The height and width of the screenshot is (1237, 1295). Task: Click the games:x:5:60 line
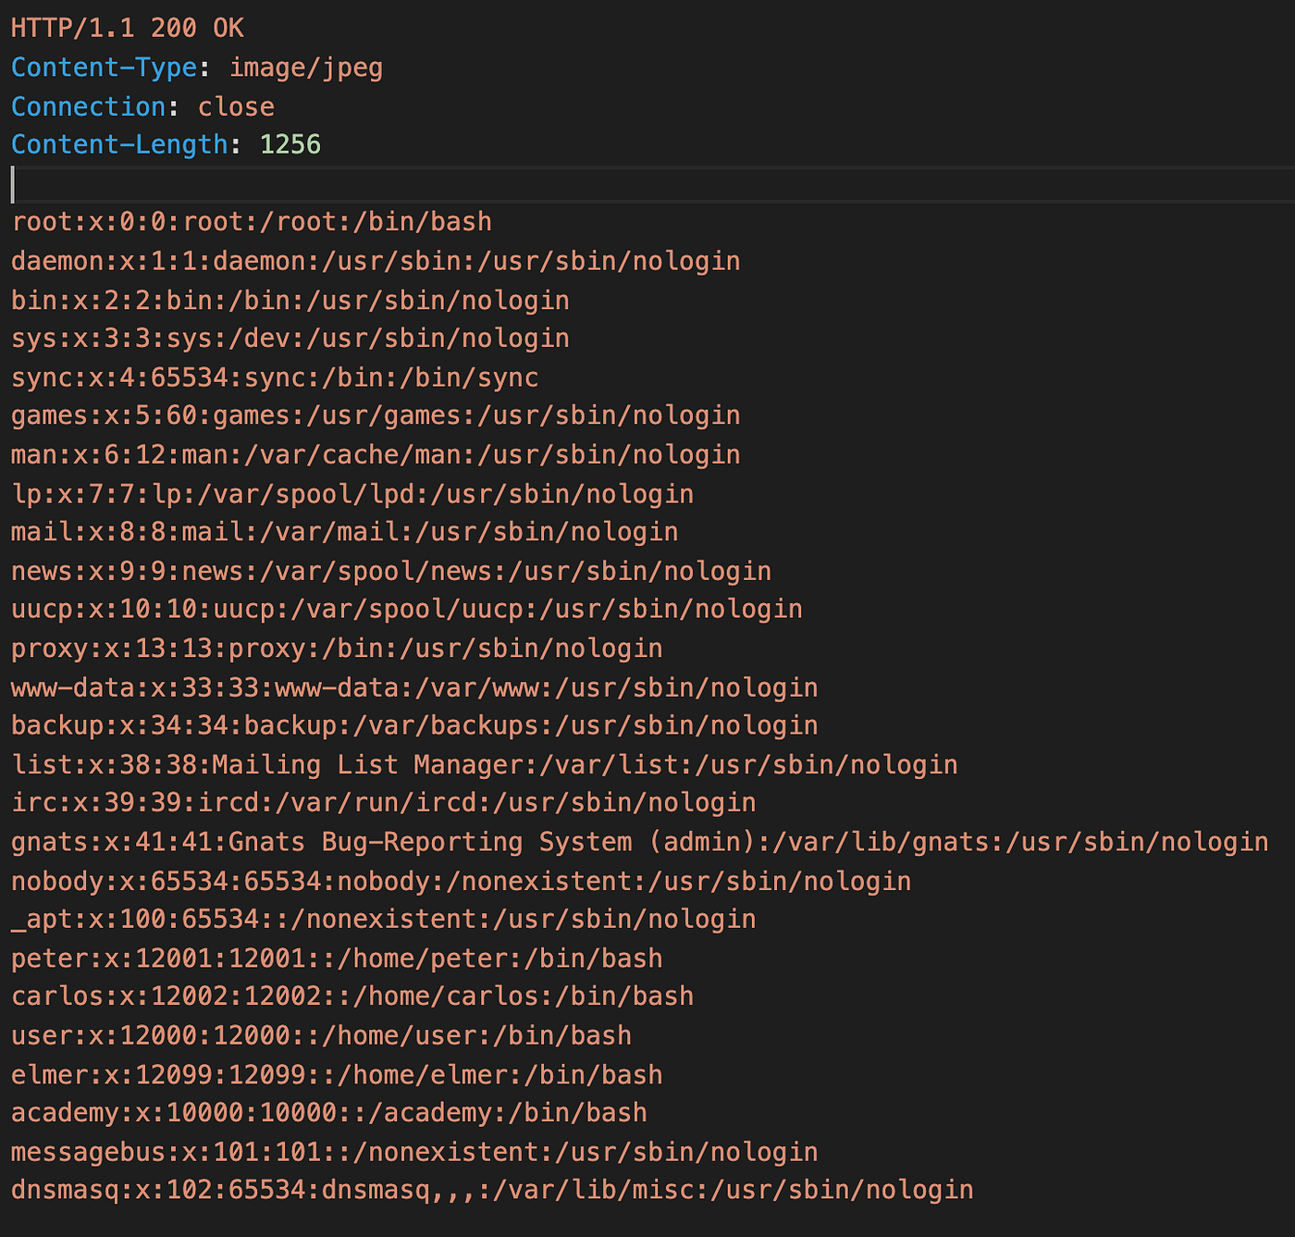tap(376, 416)
